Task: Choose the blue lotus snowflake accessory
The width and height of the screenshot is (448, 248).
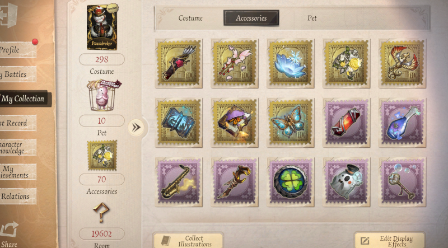Action: [x=291, y=63]
